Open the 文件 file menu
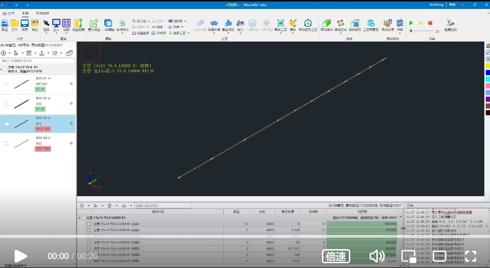The image size is (490, 268). coord(8,13)
